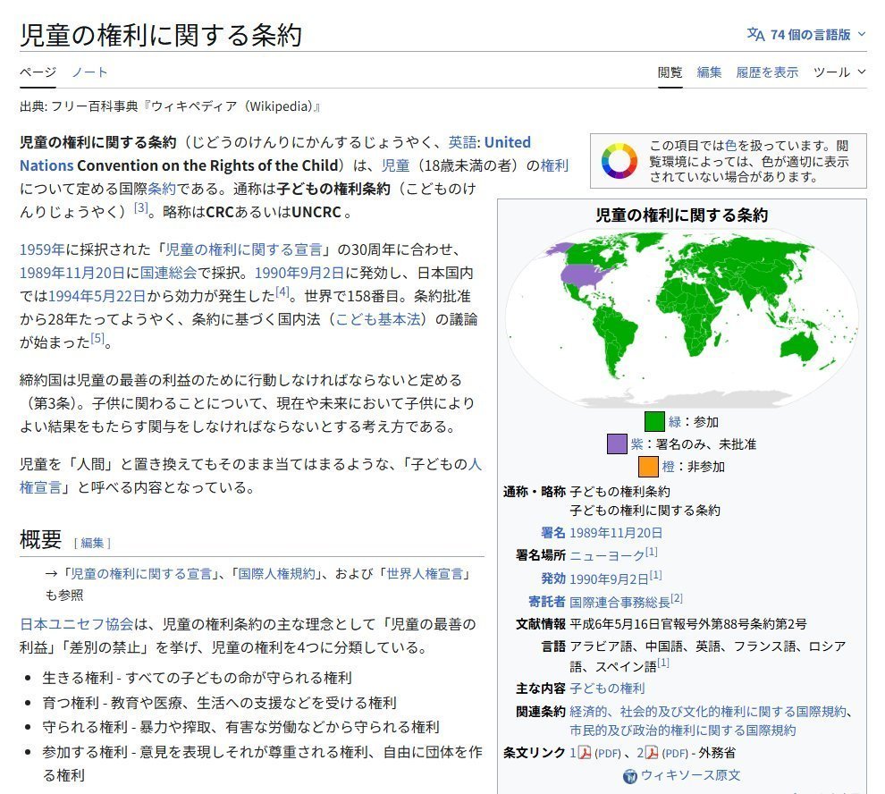Click footnote [2] after 国際連合事務総長
This screenshot has width=885, height=794.
click(677, 598)
